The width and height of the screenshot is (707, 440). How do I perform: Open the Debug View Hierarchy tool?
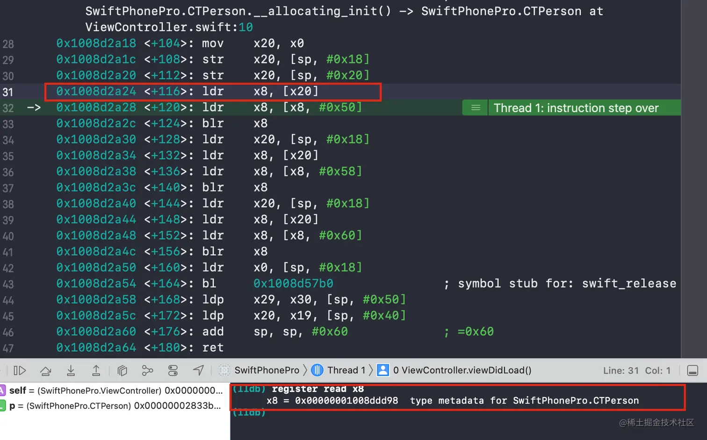pos(123,370)
